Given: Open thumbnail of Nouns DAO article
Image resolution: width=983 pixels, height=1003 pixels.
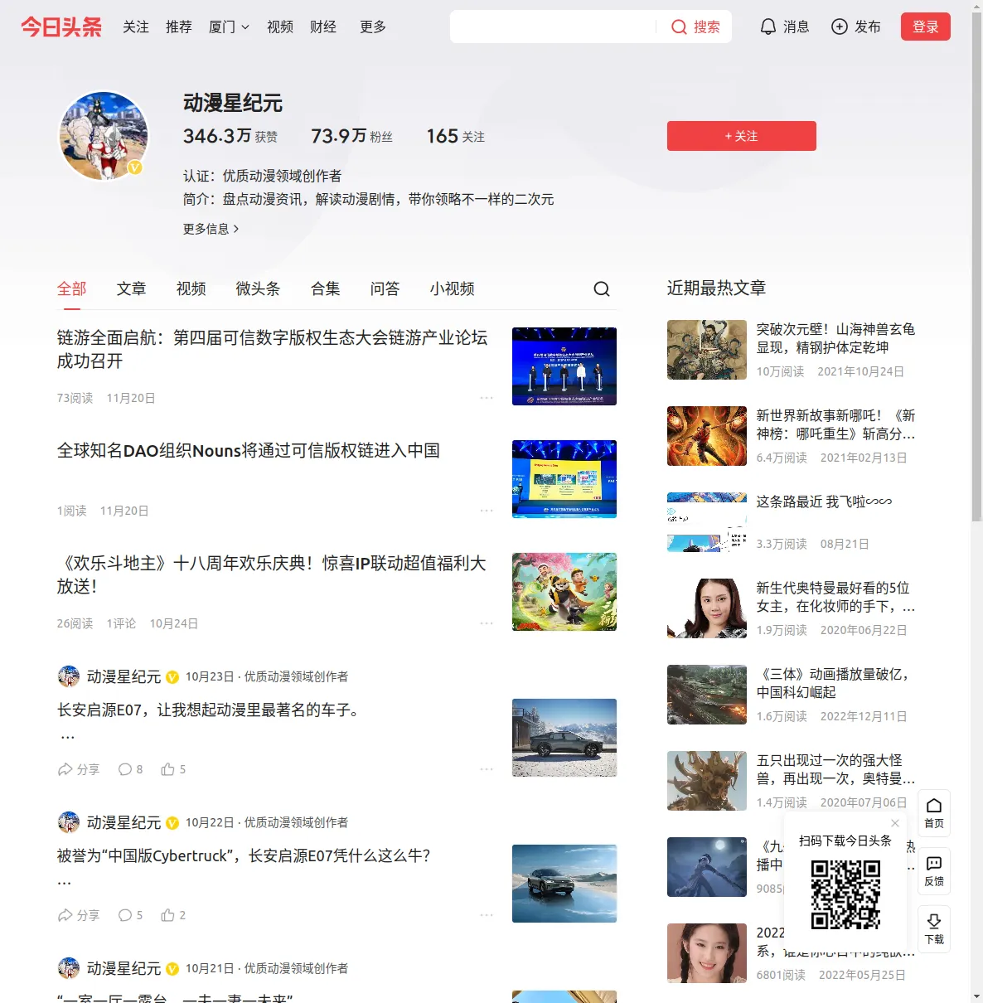Looking at the screenshot, I should 564,479.
